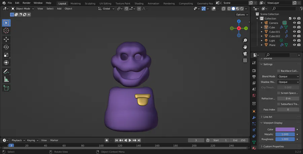Switch to perspective/orthographic grid icon
The height and width of the screenshot is (154, 303).
tap(245, 61)
